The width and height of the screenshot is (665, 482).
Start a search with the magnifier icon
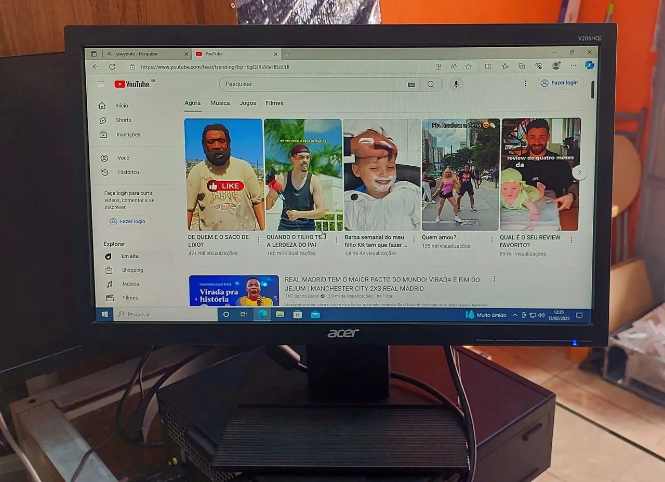431,84
